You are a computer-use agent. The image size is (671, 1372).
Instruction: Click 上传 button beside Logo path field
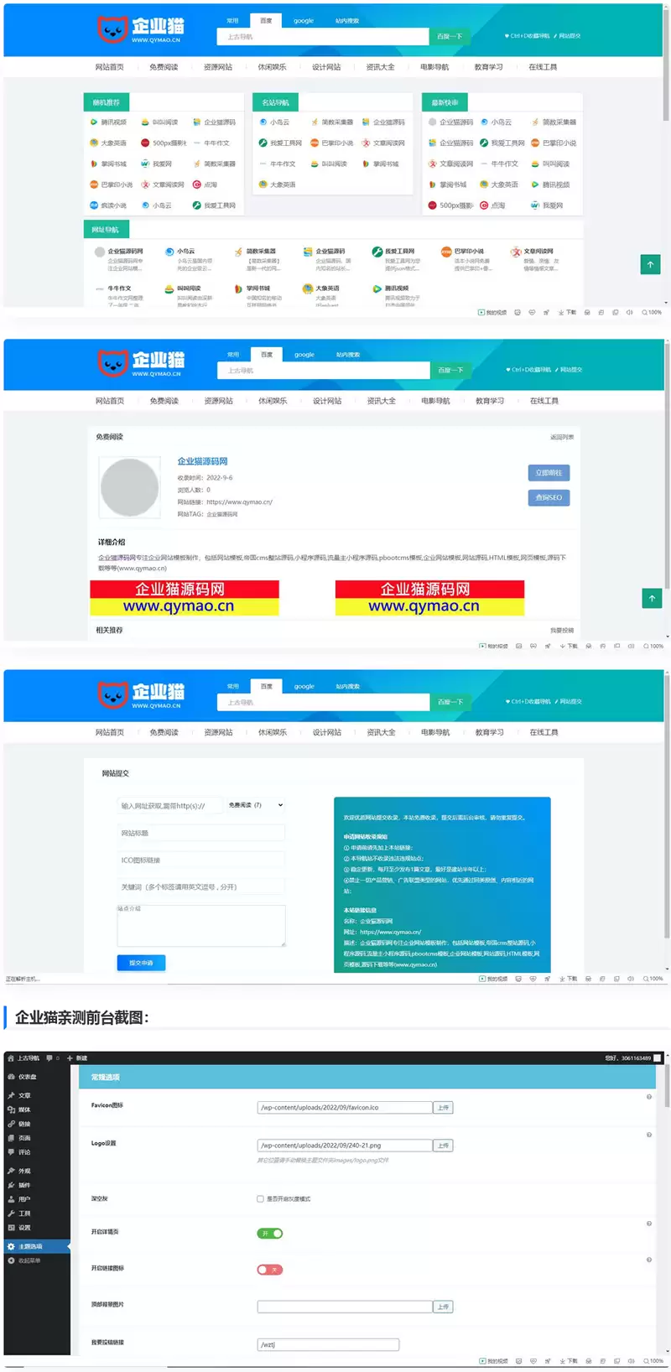(443, 1146)
